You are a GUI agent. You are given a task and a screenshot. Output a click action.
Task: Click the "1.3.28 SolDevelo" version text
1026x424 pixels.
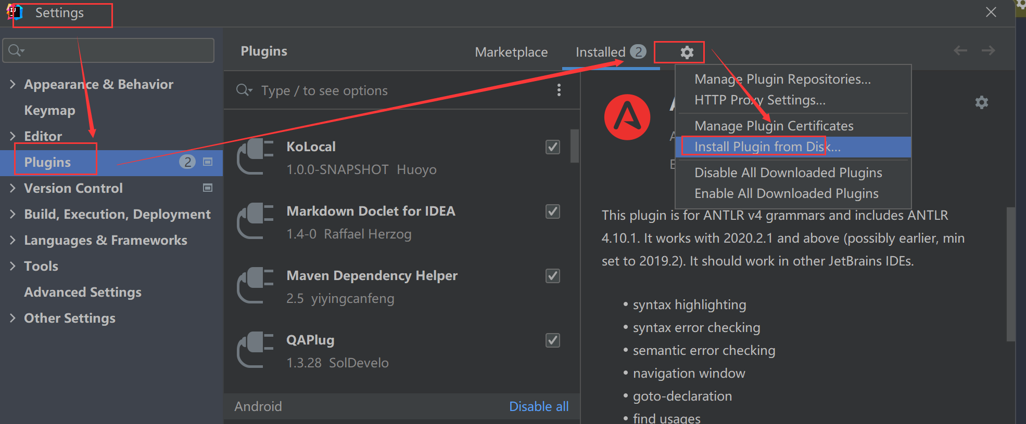point(337,363)
